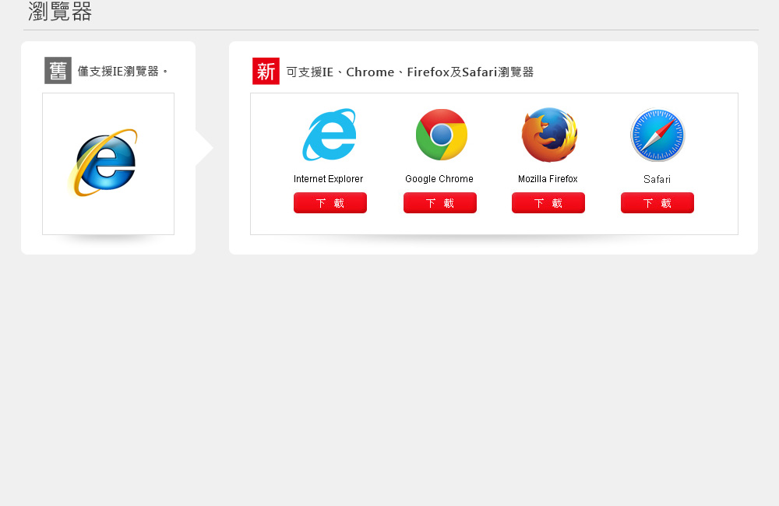The image size is (779, 506).
Task: Download Internet Explorer with its 下載 button
Action: coord(330,203)
